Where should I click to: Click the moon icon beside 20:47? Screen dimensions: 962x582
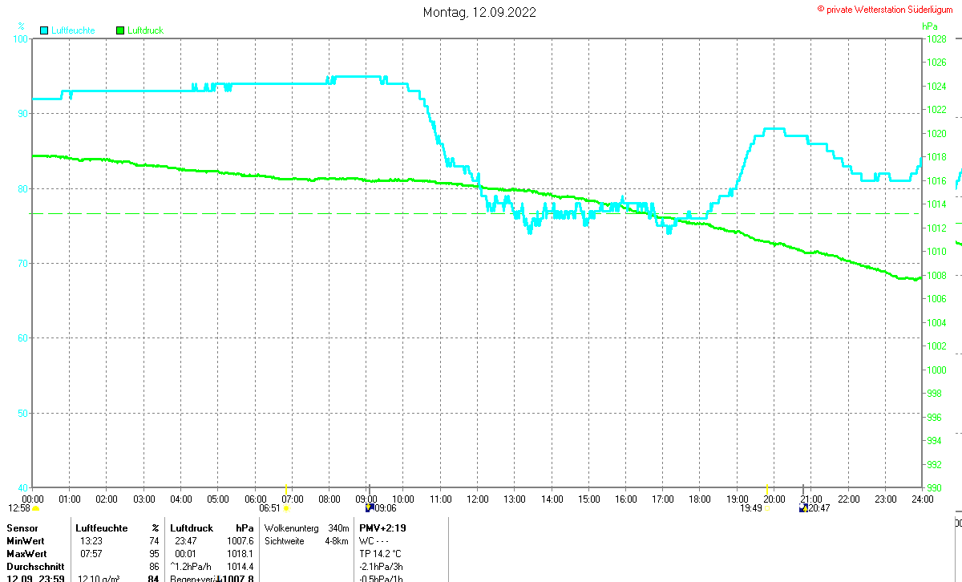(803, 507)
